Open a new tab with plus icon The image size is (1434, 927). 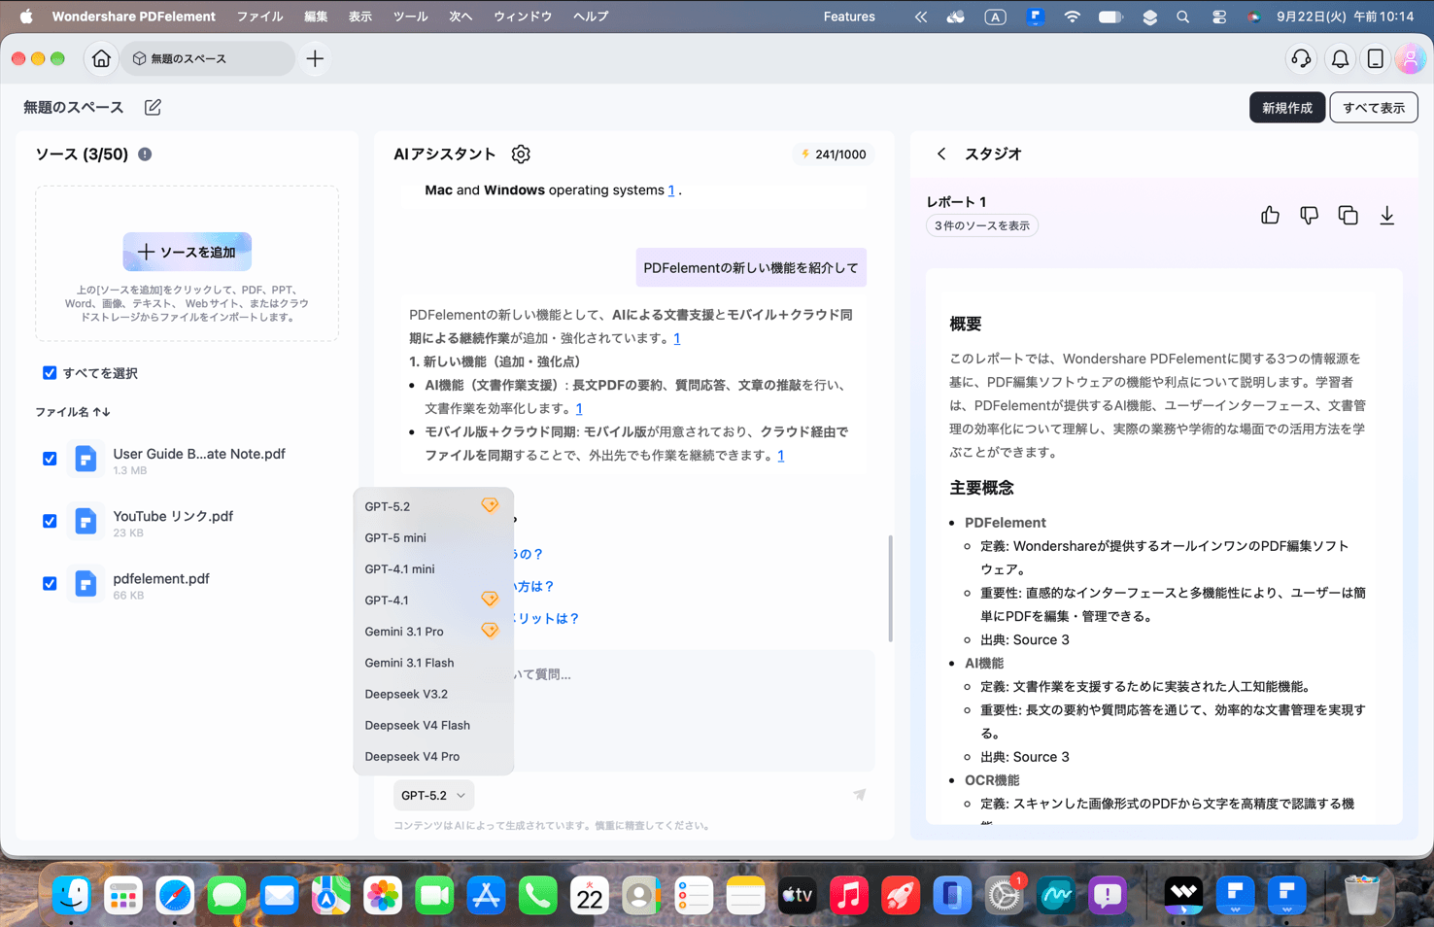(315, 59)
